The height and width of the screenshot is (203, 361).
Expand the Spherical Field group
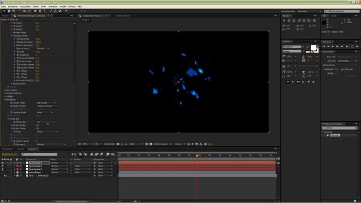(11, 83)
